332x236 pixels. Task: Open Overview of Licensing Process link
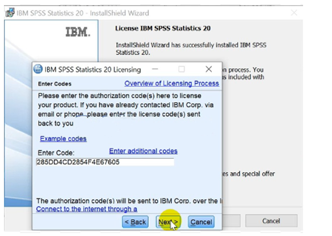171,83
